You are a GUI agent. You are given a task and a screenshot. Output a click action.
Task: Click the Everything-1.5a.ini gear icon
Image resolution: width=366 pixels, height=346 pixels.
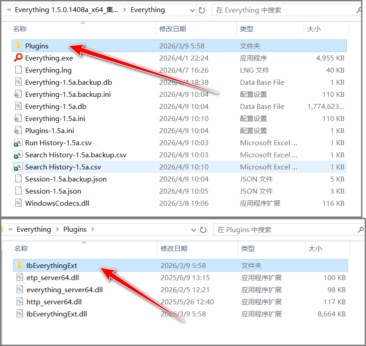click(18, 118)
